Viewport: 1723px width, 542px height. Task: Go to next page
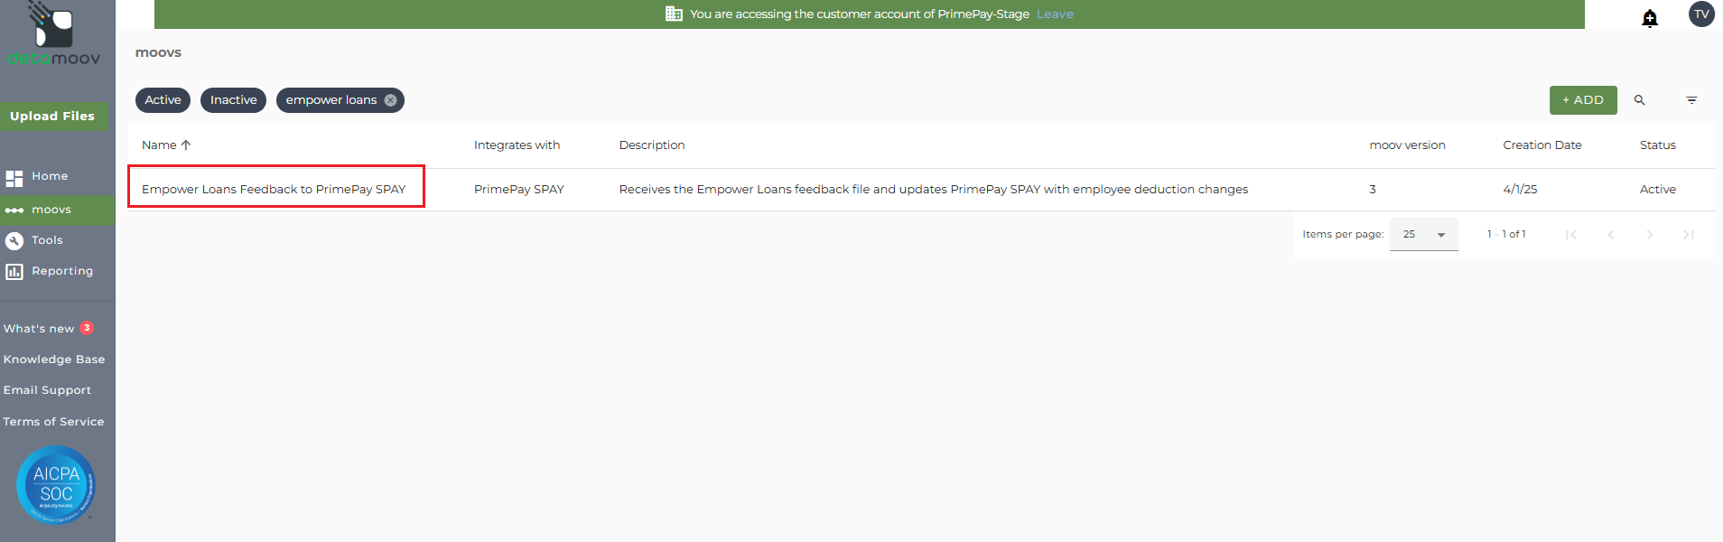(x=1650, y=235)
